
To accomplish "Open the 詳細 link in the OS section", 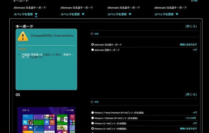I will [96, 102].
